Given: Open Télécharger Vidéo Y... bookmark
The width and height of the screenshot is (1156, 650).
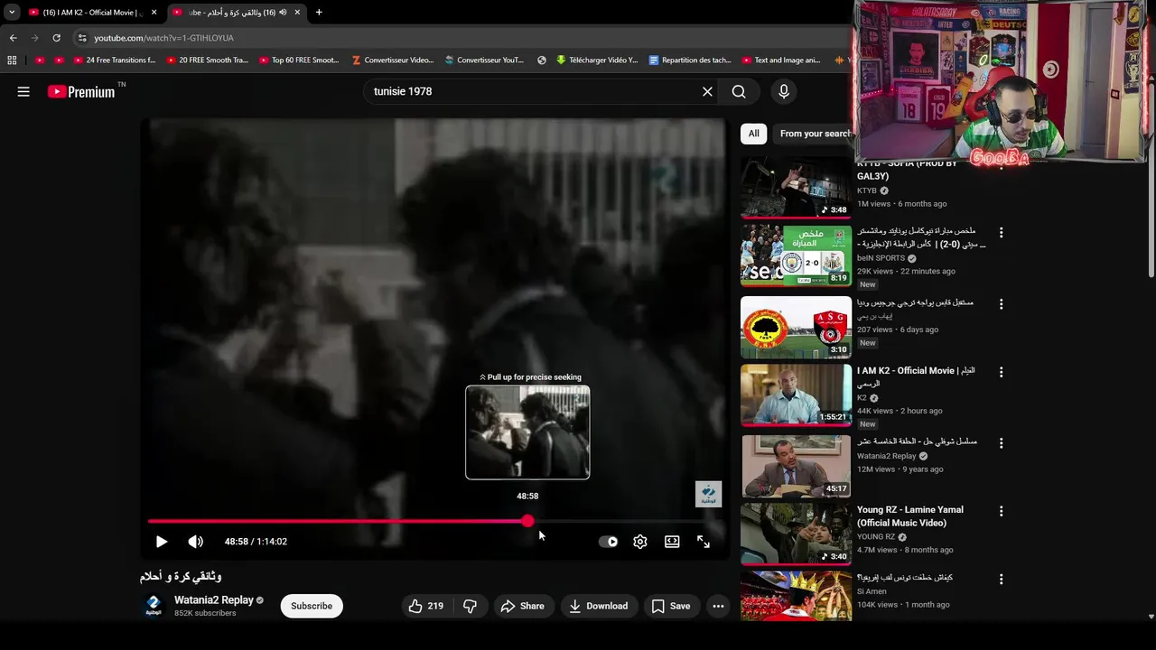Looking at the screenshot, I should coord(597,60).
